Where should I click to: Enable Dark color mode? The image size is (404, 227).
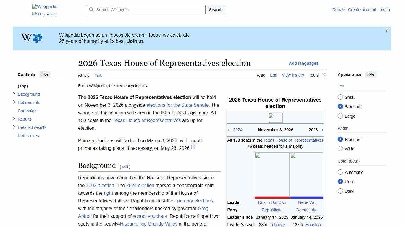tap(340, 191)
